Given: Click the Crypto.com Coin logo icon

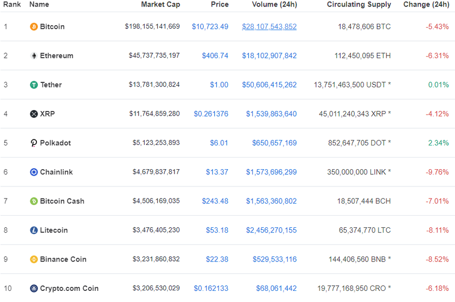Looking at the screenshot, I should [34, 288].
